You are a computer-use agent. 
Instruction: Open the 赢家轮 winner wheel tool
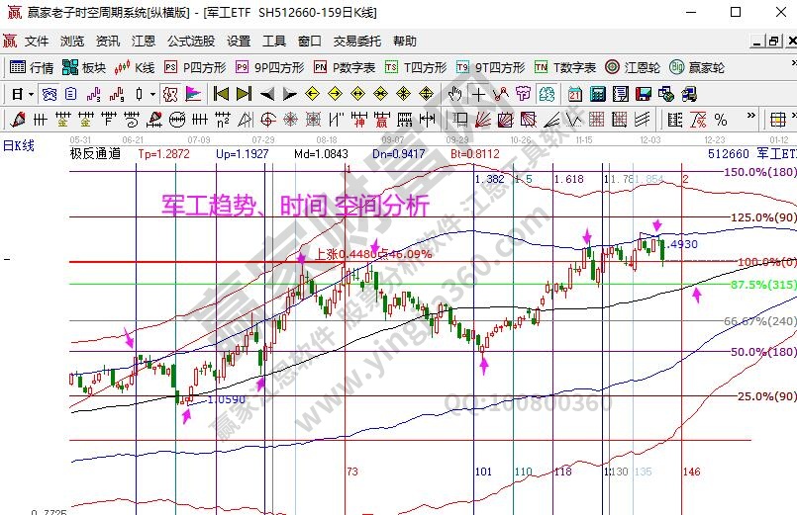(697, 68)
